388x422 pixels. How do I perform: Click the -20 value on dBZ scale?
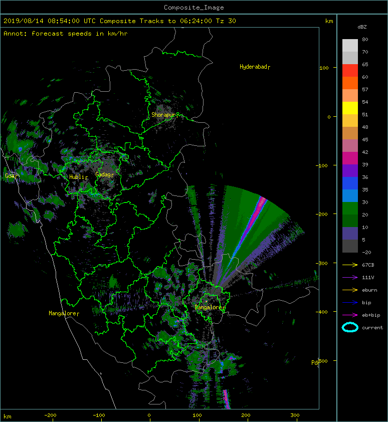[x=367, y=253]
